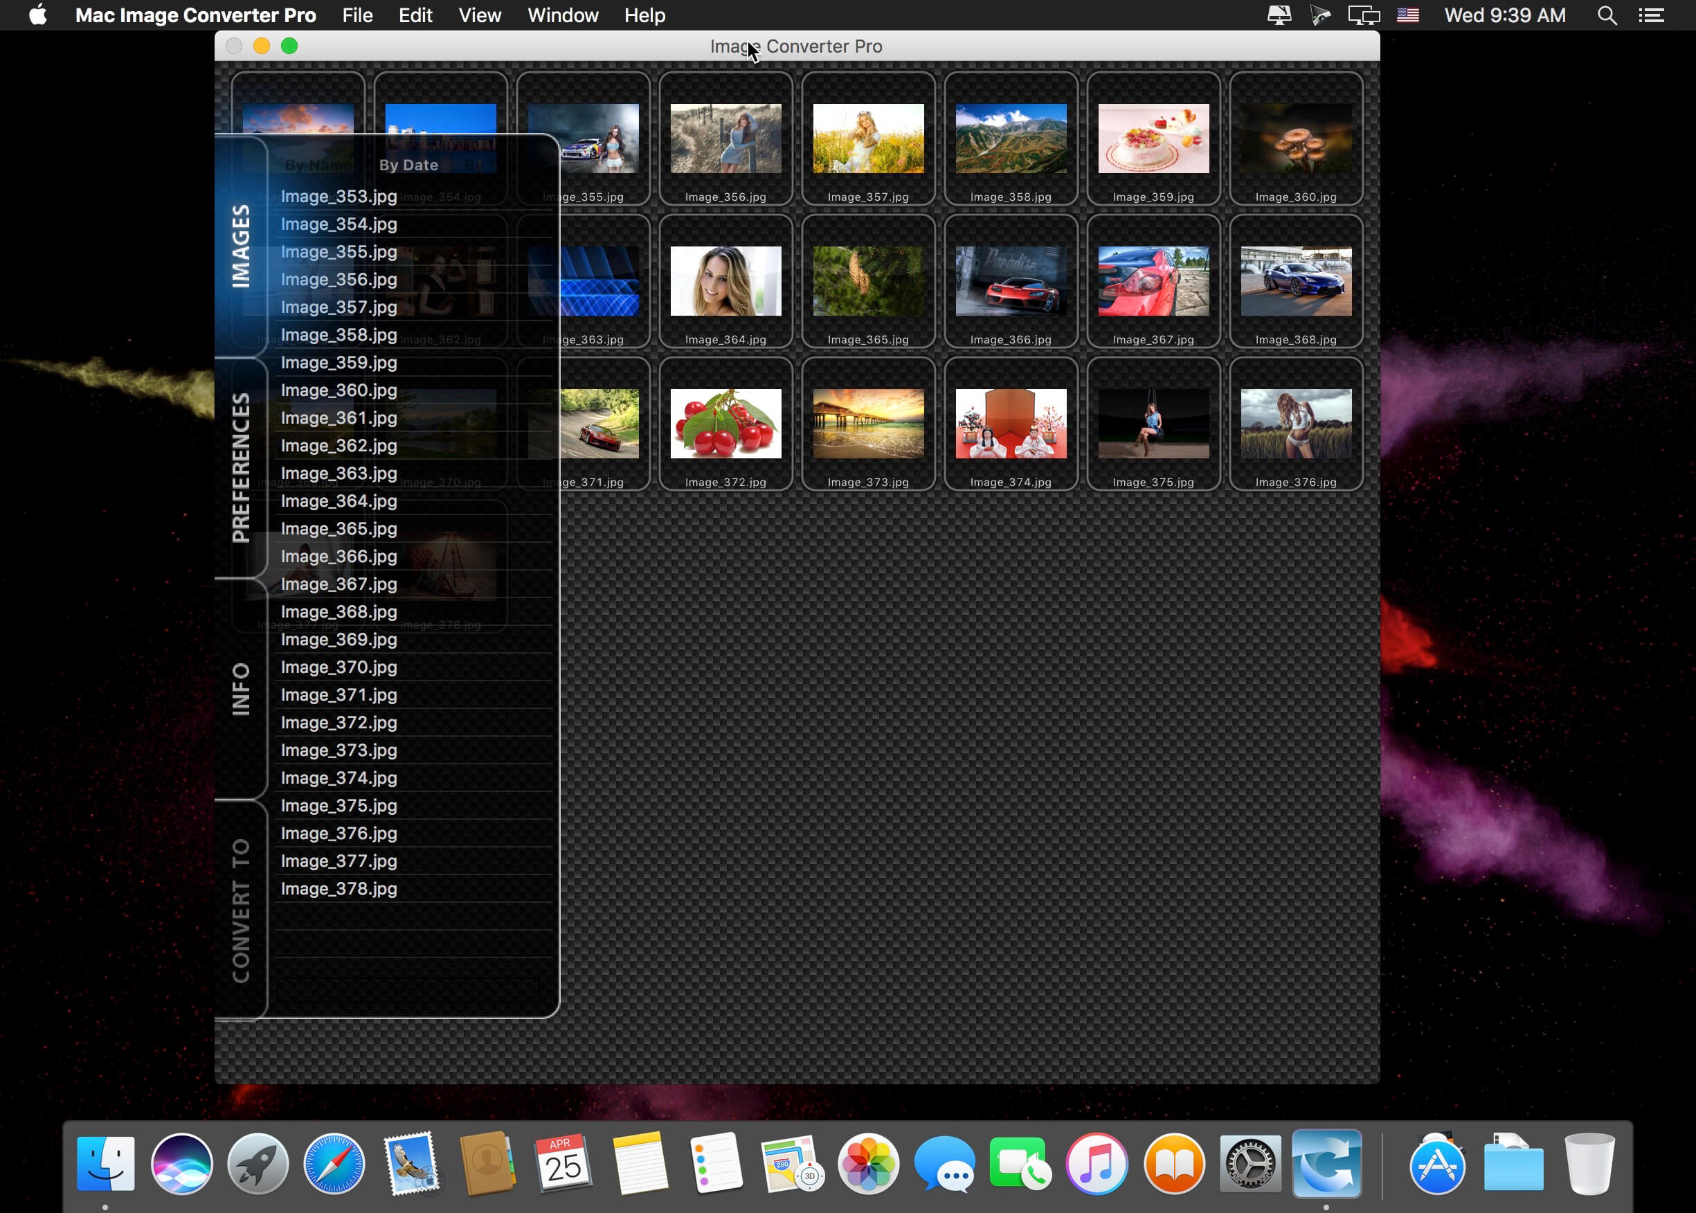The width and height of the screenshot is (1696, 1213).
Task: Switch sorting to By Date
Action: pyautogui.click(x=407, y=163)
